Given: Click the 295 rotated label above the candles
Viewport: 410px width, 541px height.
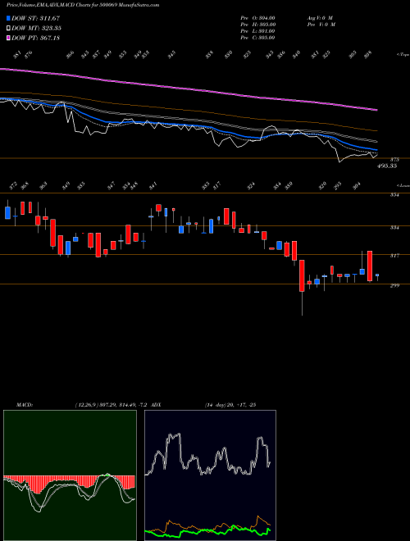Looking at the screenshot, I should 338,186.
